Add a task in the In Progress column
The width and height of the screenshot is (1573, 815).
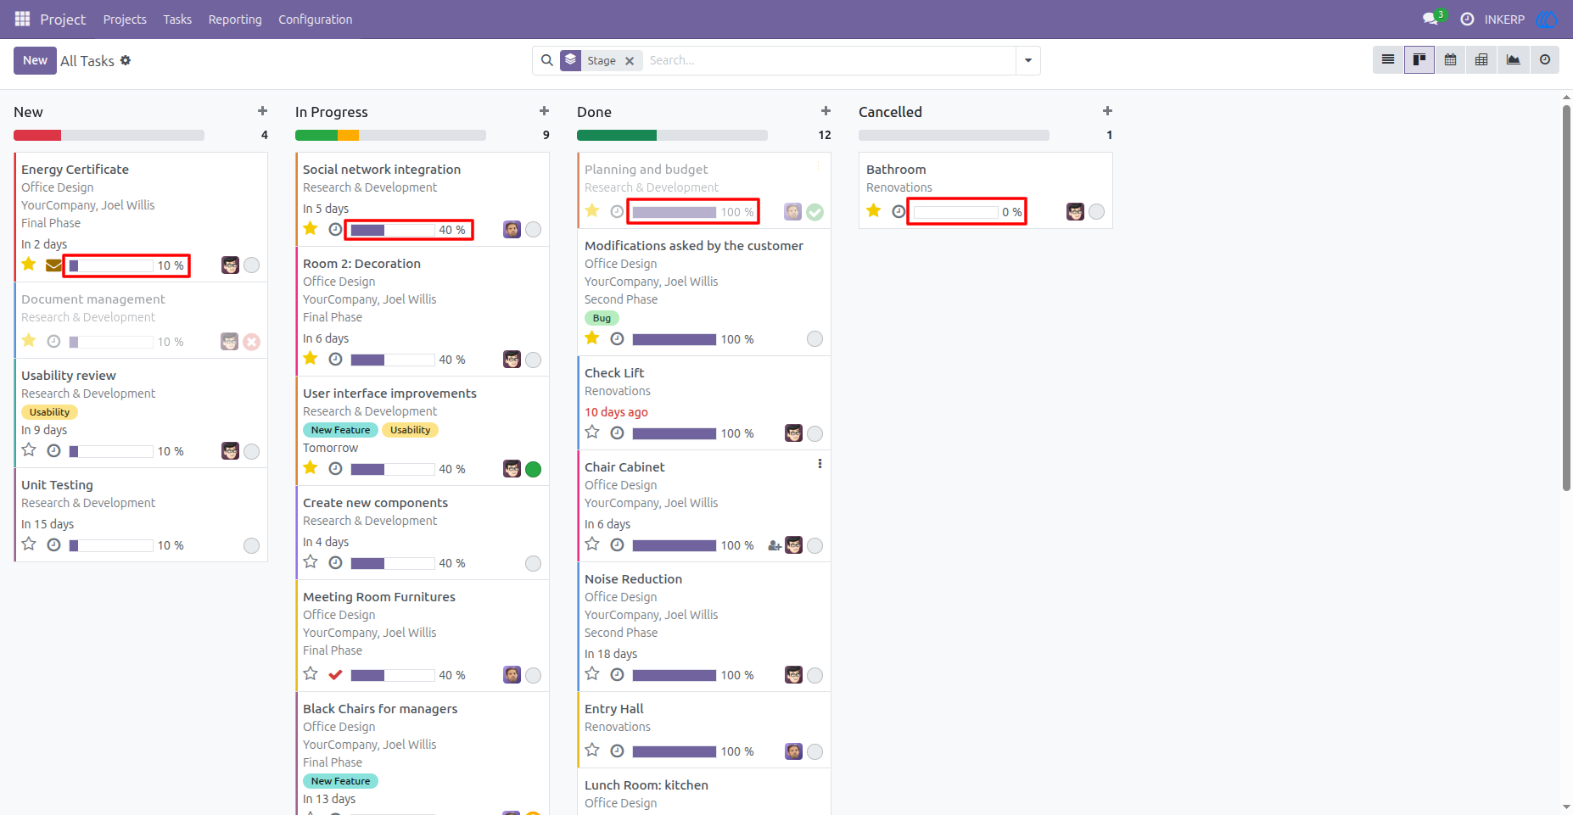(544, 111)
